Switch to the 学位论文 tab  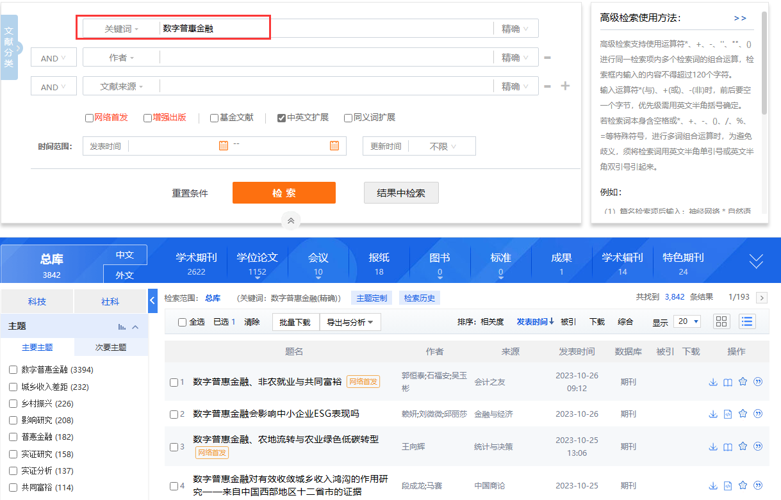pyautogui.click(x=257, y=263)
